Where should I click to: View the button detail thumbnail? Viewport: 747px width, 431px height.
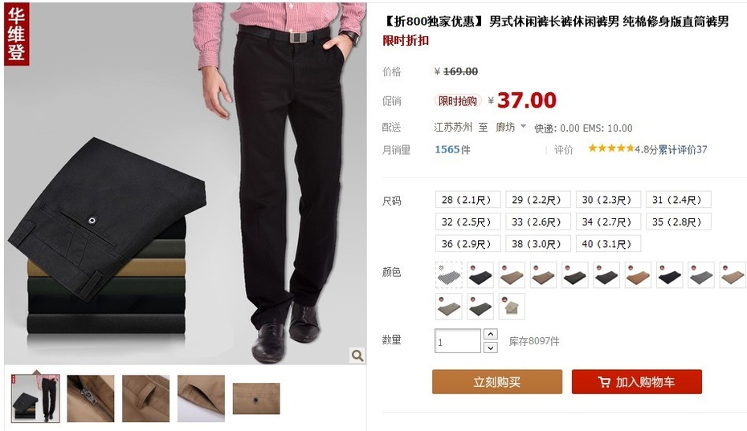coord(256,399)
